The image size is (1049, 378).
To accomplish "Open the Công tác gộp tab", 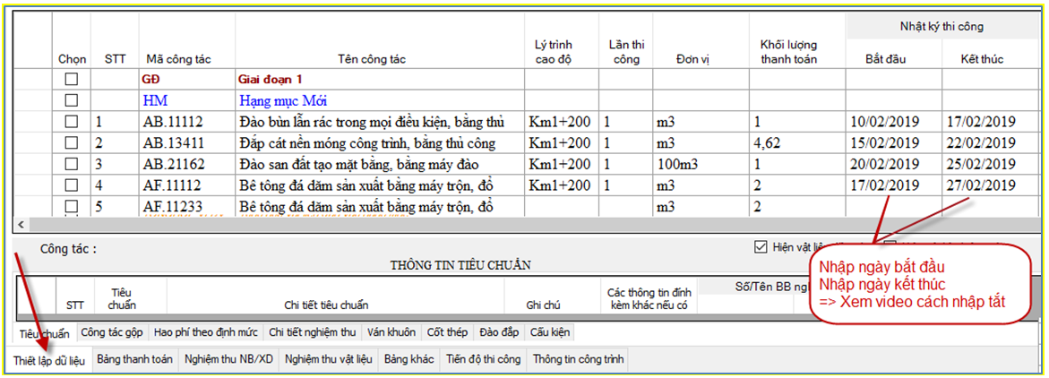I will (x=112, y=331).
